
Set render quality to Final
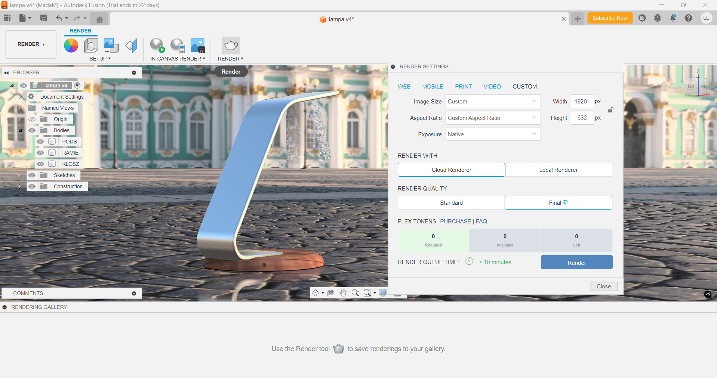[x=558, y=203]
